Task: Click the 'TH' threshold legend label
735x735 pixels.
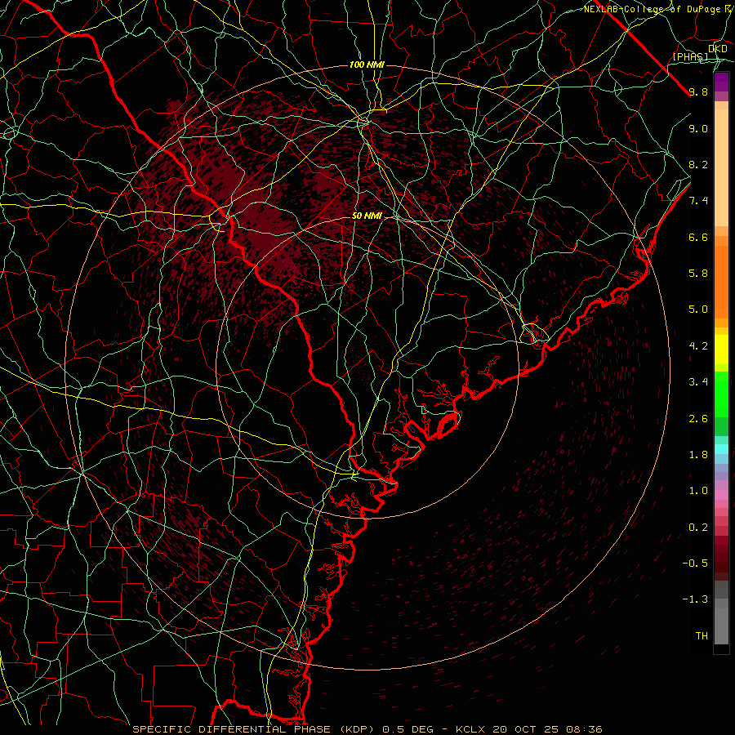Action: pos(702,636)
